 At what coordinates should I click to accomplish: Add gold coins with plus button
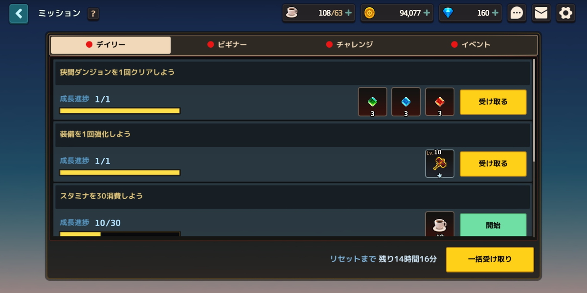coord(427,13)
